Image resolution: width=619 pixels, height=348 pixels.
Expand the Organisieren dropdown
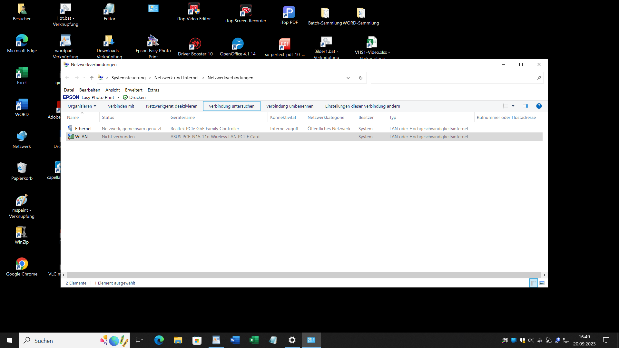coord(82,106)
